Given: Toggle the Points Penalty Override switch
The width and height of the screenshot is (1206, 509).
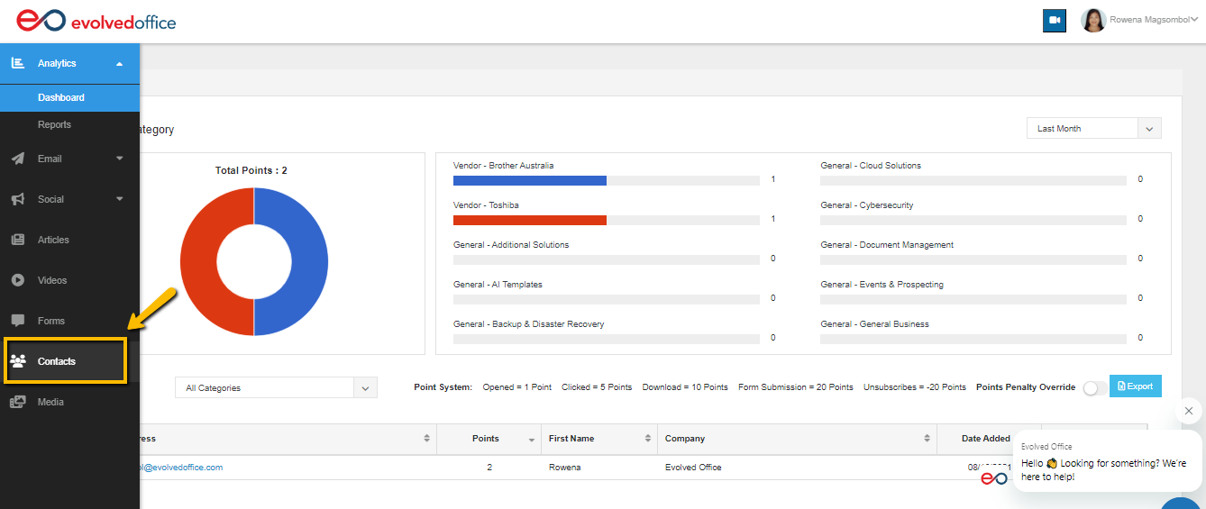Looking at the screenshot, I should [1094, 388].
